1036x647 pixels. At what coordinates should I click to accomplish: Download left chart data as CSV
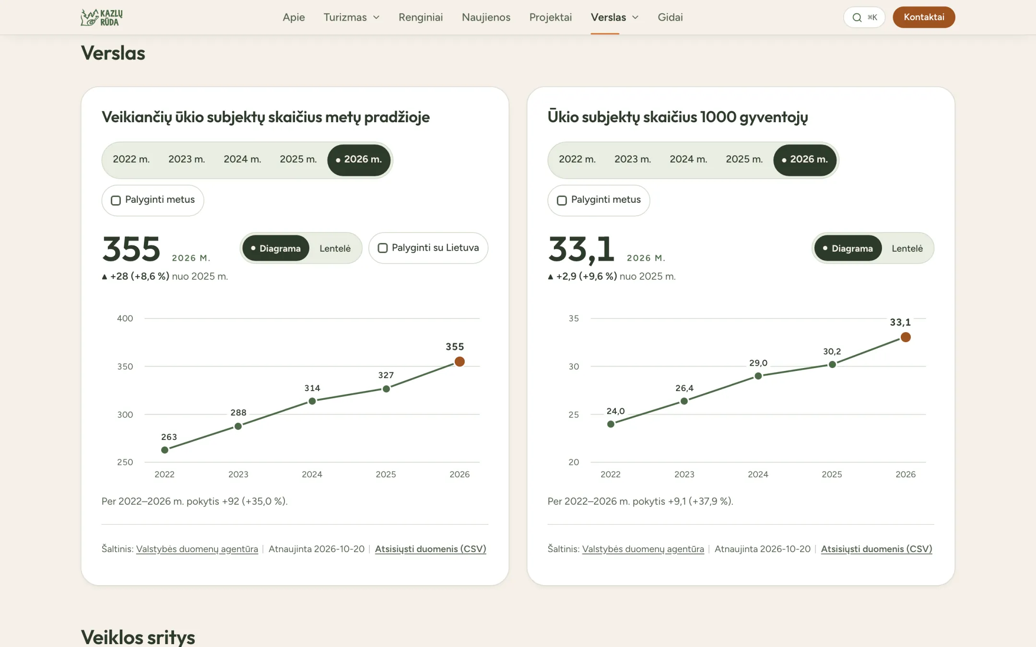pyautogui.click(x=431, y=549)
